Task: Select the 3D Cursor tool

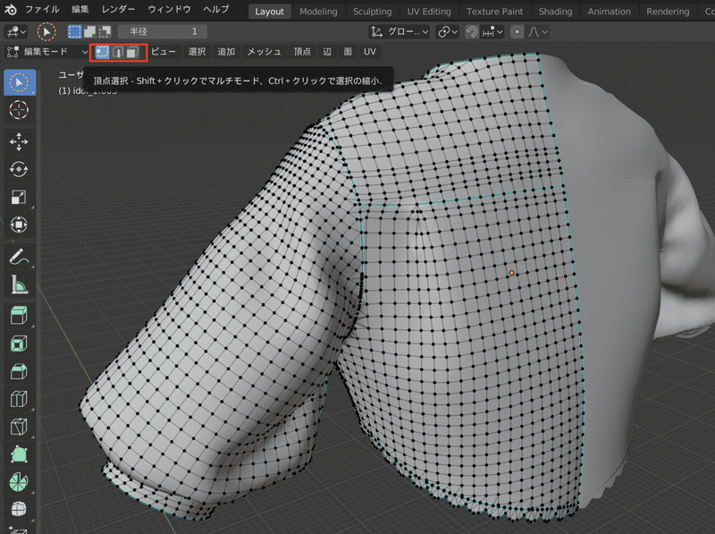Action: tap(19, 110)
